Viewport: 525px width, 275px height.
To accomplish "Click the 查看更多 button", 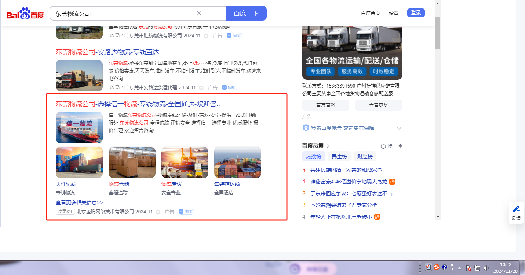I will click(379, 105).
